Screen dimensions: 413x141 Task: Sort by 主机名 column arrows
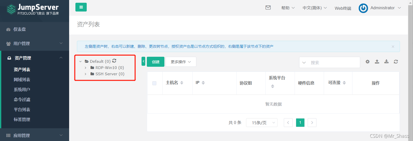pyautogui.click(x=182, y=83)
